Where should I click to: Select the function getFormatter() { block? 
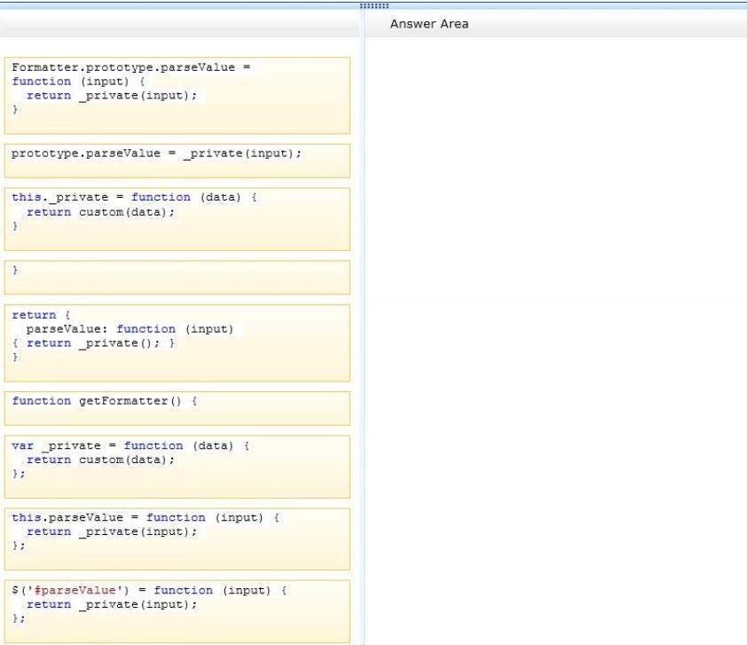[177, 408]
